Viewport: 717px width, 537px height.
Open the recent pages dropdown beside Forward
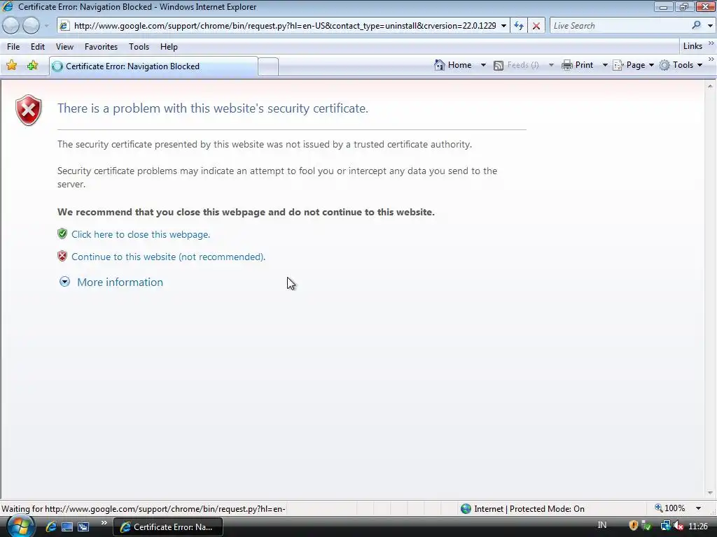(x=46, y=26)
